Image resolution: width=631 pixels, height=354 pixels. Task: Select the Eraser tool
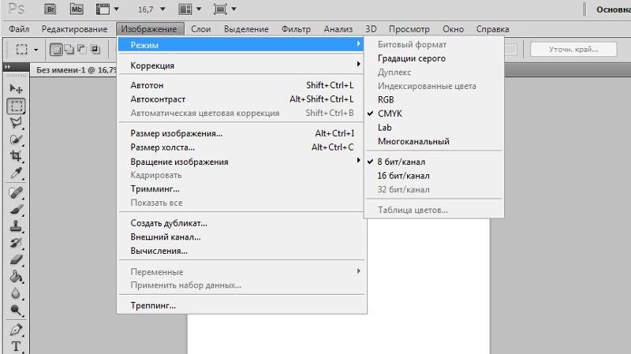pos(16,260)
